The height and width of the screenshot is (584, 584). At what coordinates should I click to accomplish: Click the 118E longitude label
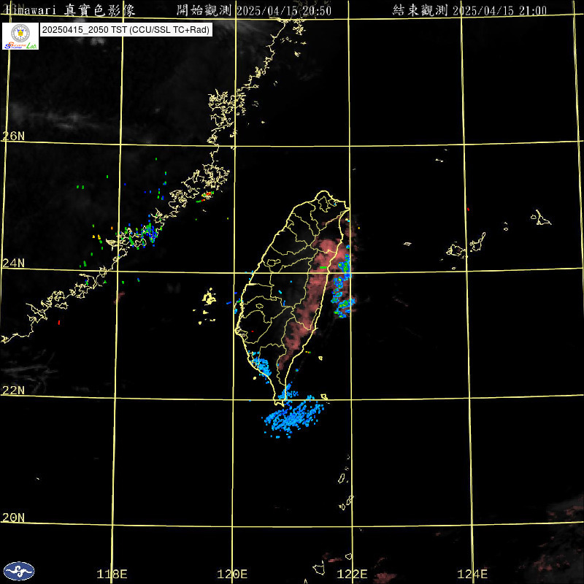point(112,574)
